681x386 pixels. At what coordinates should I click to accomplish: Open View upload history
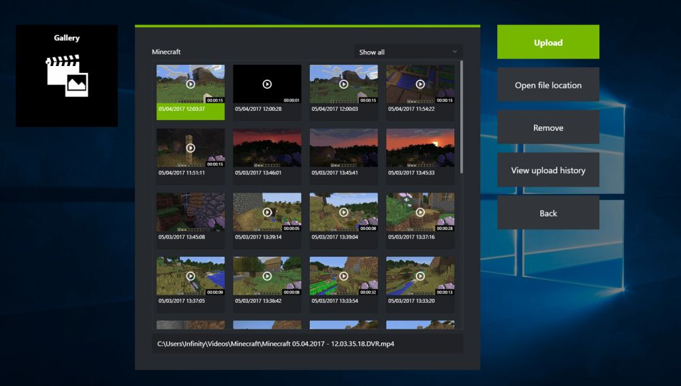pyautogui.click(x=548, y=170)
